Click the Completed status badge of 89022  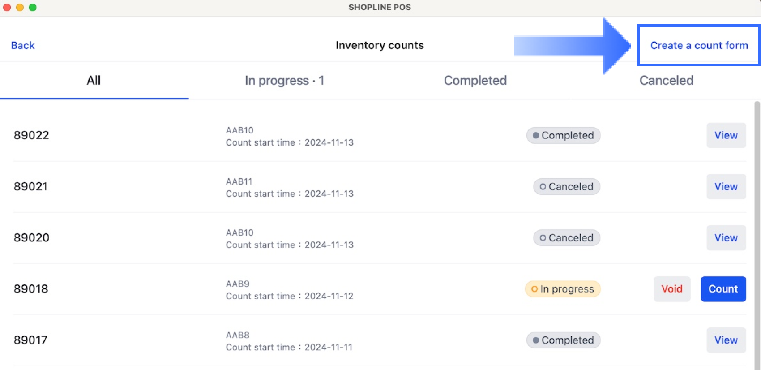pyautogui.click(x=563, y=135)
